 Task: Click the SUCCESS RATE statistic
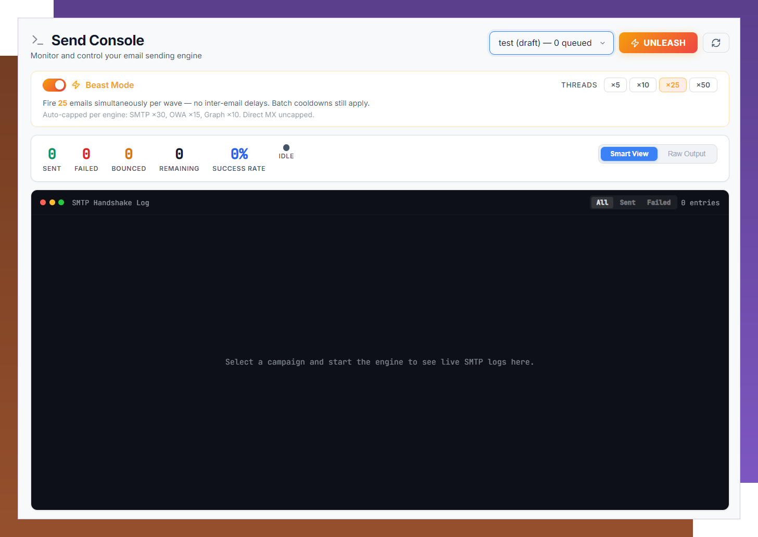[238, 159]
